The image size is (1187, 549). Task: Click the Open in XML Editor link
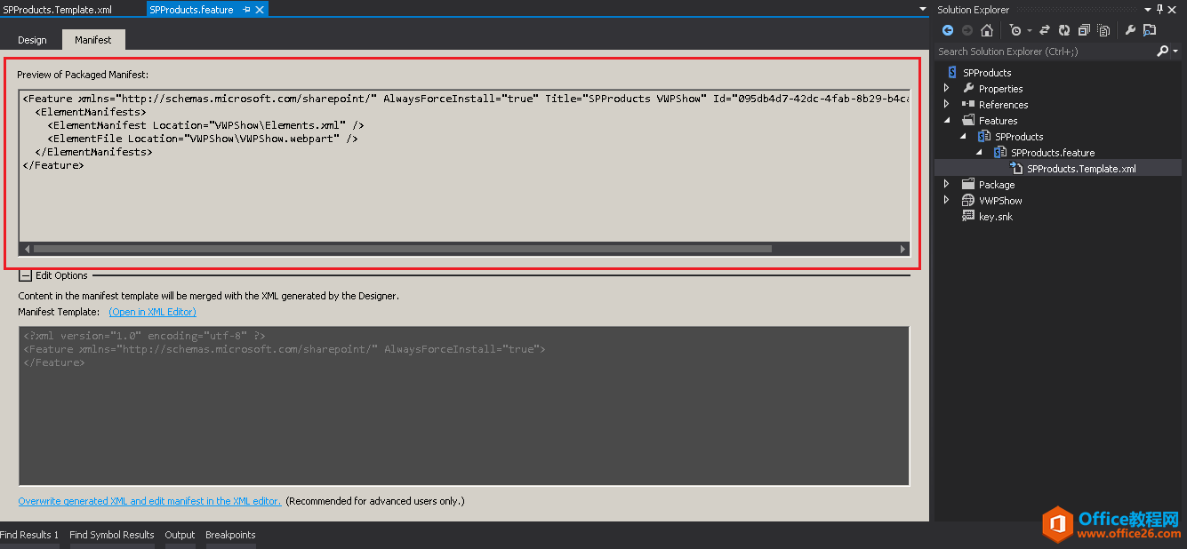(152, 311)
